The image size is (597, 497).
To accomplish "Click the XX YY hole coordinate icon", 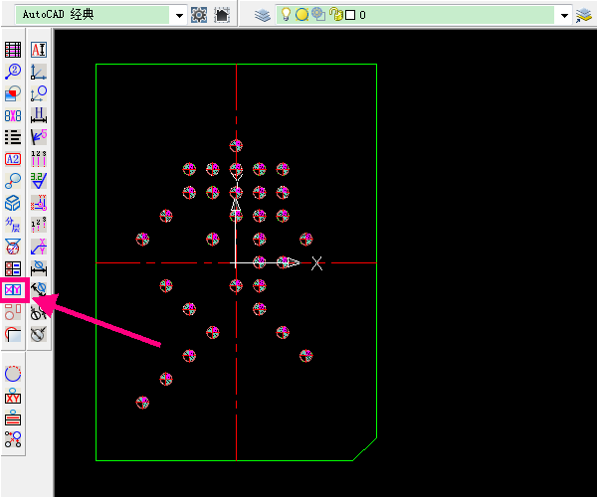I will pos(39,203).
